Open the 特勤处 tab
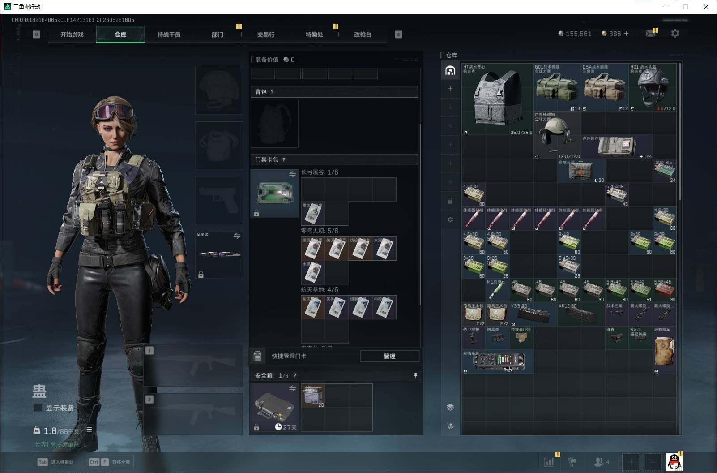Image resolution: width=717 pixels, height=473 pixels. [x=314, y=34]
